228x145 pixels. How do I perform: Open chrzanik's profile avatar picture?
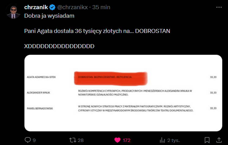pyautogui.click(x=13, y=11)
